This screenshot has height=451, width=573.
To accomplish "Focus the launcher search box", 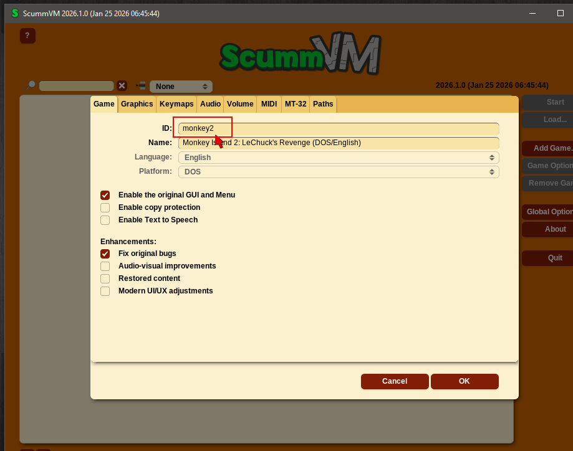I will 76,86.
